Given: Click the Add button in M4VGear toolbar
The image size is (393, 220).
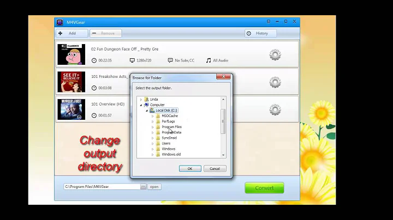Looking at the screenshot, I should tap(72, 33).
